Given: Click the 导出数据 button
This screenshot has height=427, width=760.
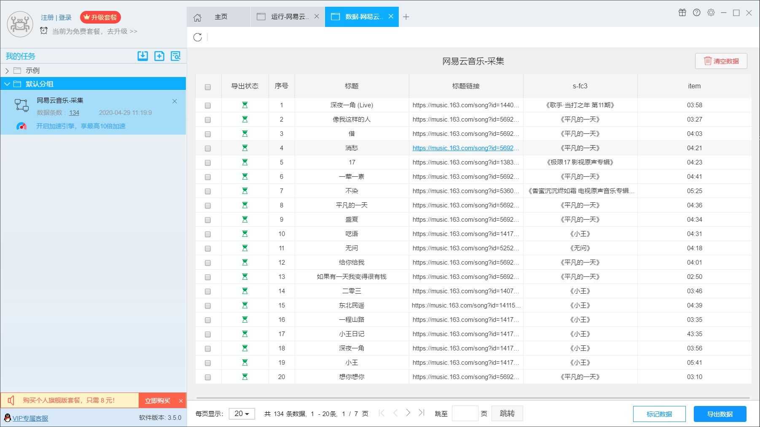Looking at the screenshot, I should (x=720, y=414).
